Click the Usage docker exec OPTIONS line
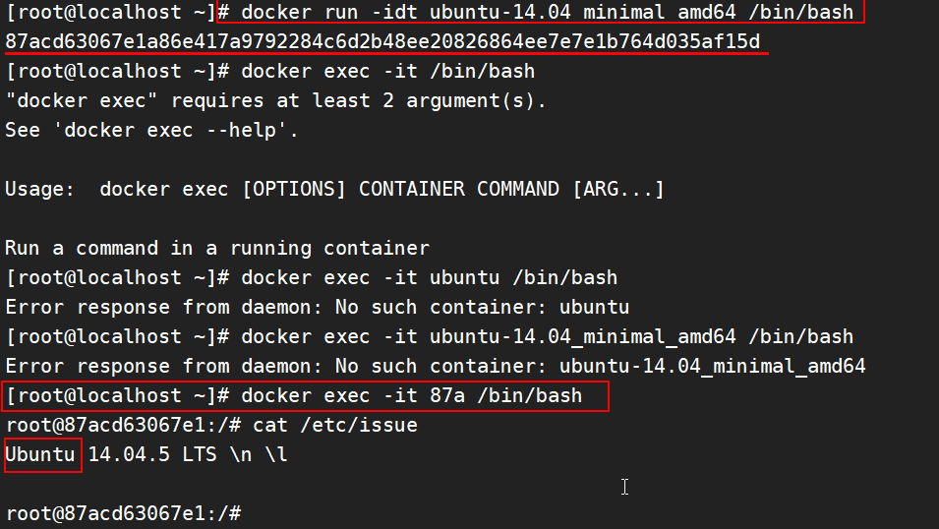This screenshot has height=529, width=939. pyautogui.click(x=334, y=190)
